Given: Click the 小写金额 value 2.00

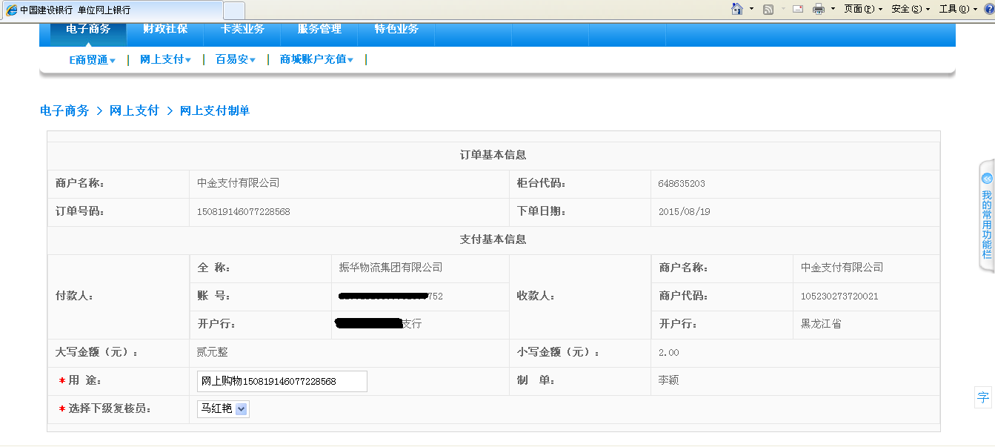Looking at the screenshot, I should coord(668,353).
